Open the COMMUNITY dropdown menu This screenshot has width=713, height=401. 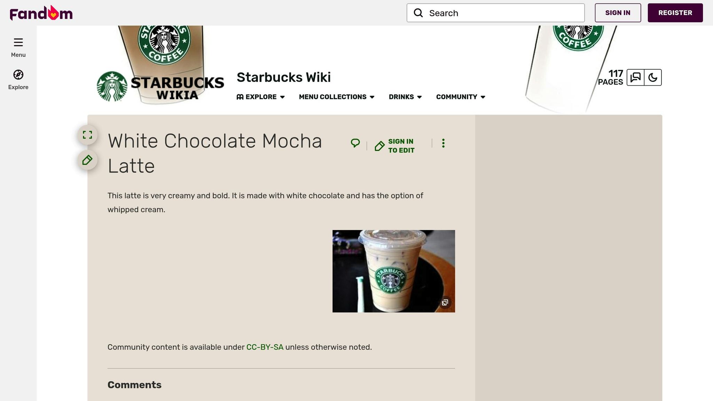point(457,97)
